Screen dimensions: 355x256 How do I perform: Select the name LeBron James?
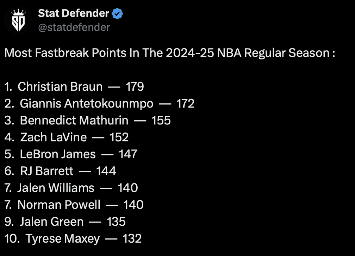(x=58, y=154)
